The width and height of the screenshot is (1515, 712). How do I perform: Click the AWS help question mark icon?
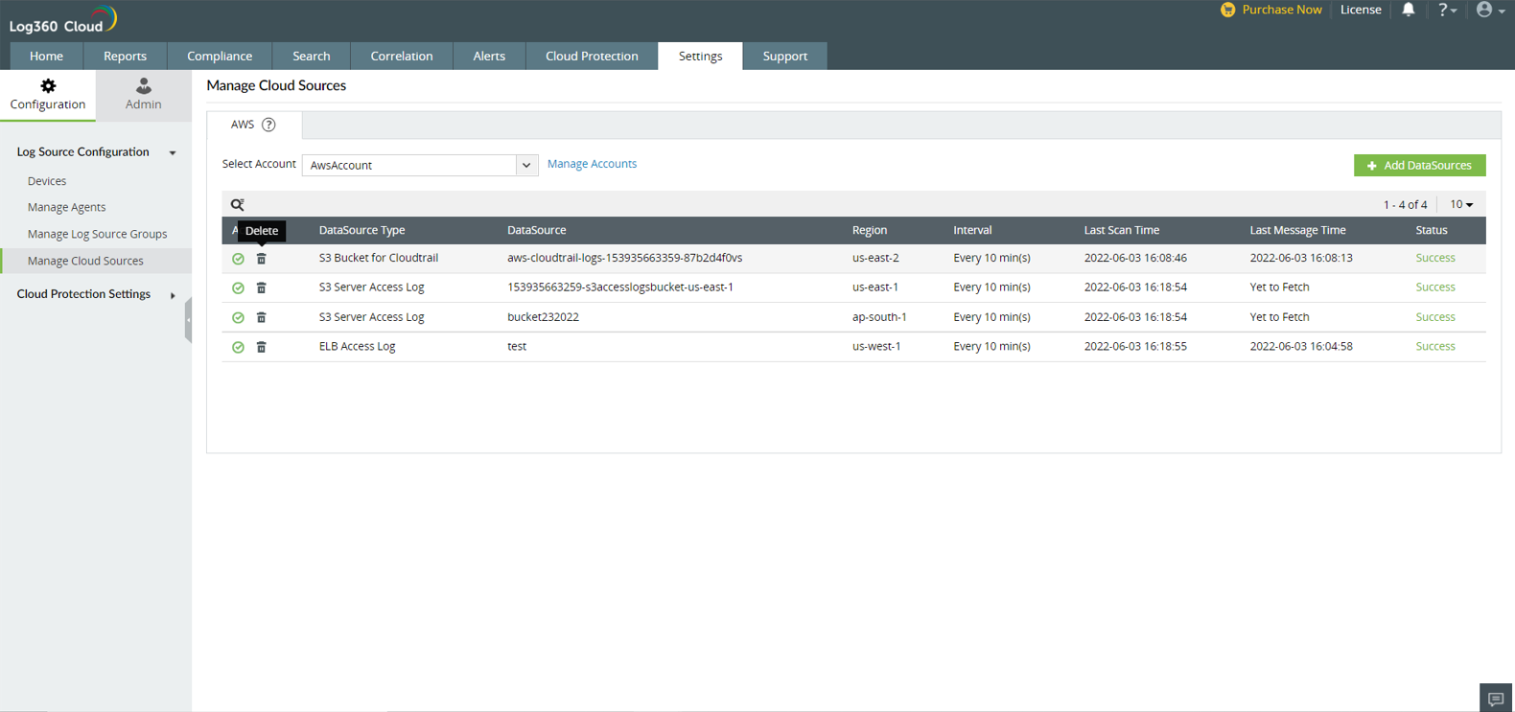pos(268,125)
